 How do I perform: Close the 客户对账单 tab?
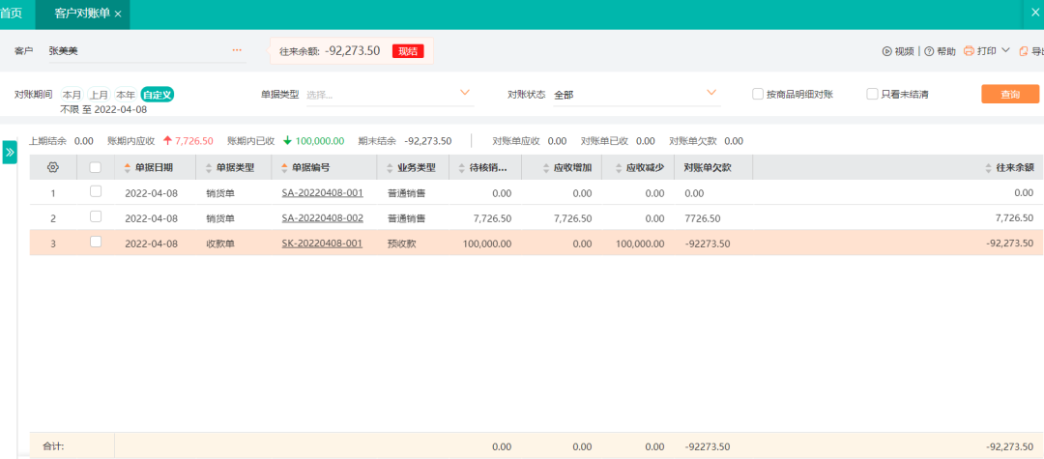coord(118,14)
